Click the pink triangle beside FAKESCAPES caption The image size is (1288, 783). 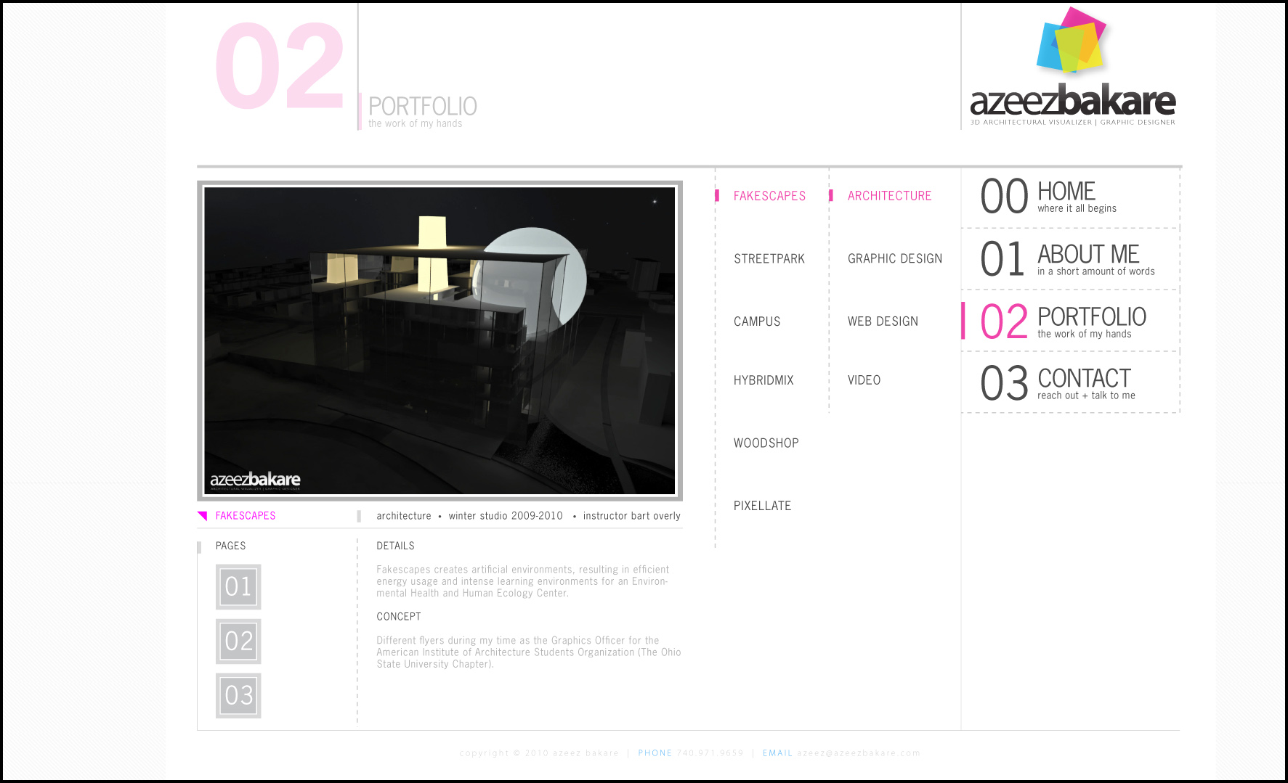click(203, 516)
